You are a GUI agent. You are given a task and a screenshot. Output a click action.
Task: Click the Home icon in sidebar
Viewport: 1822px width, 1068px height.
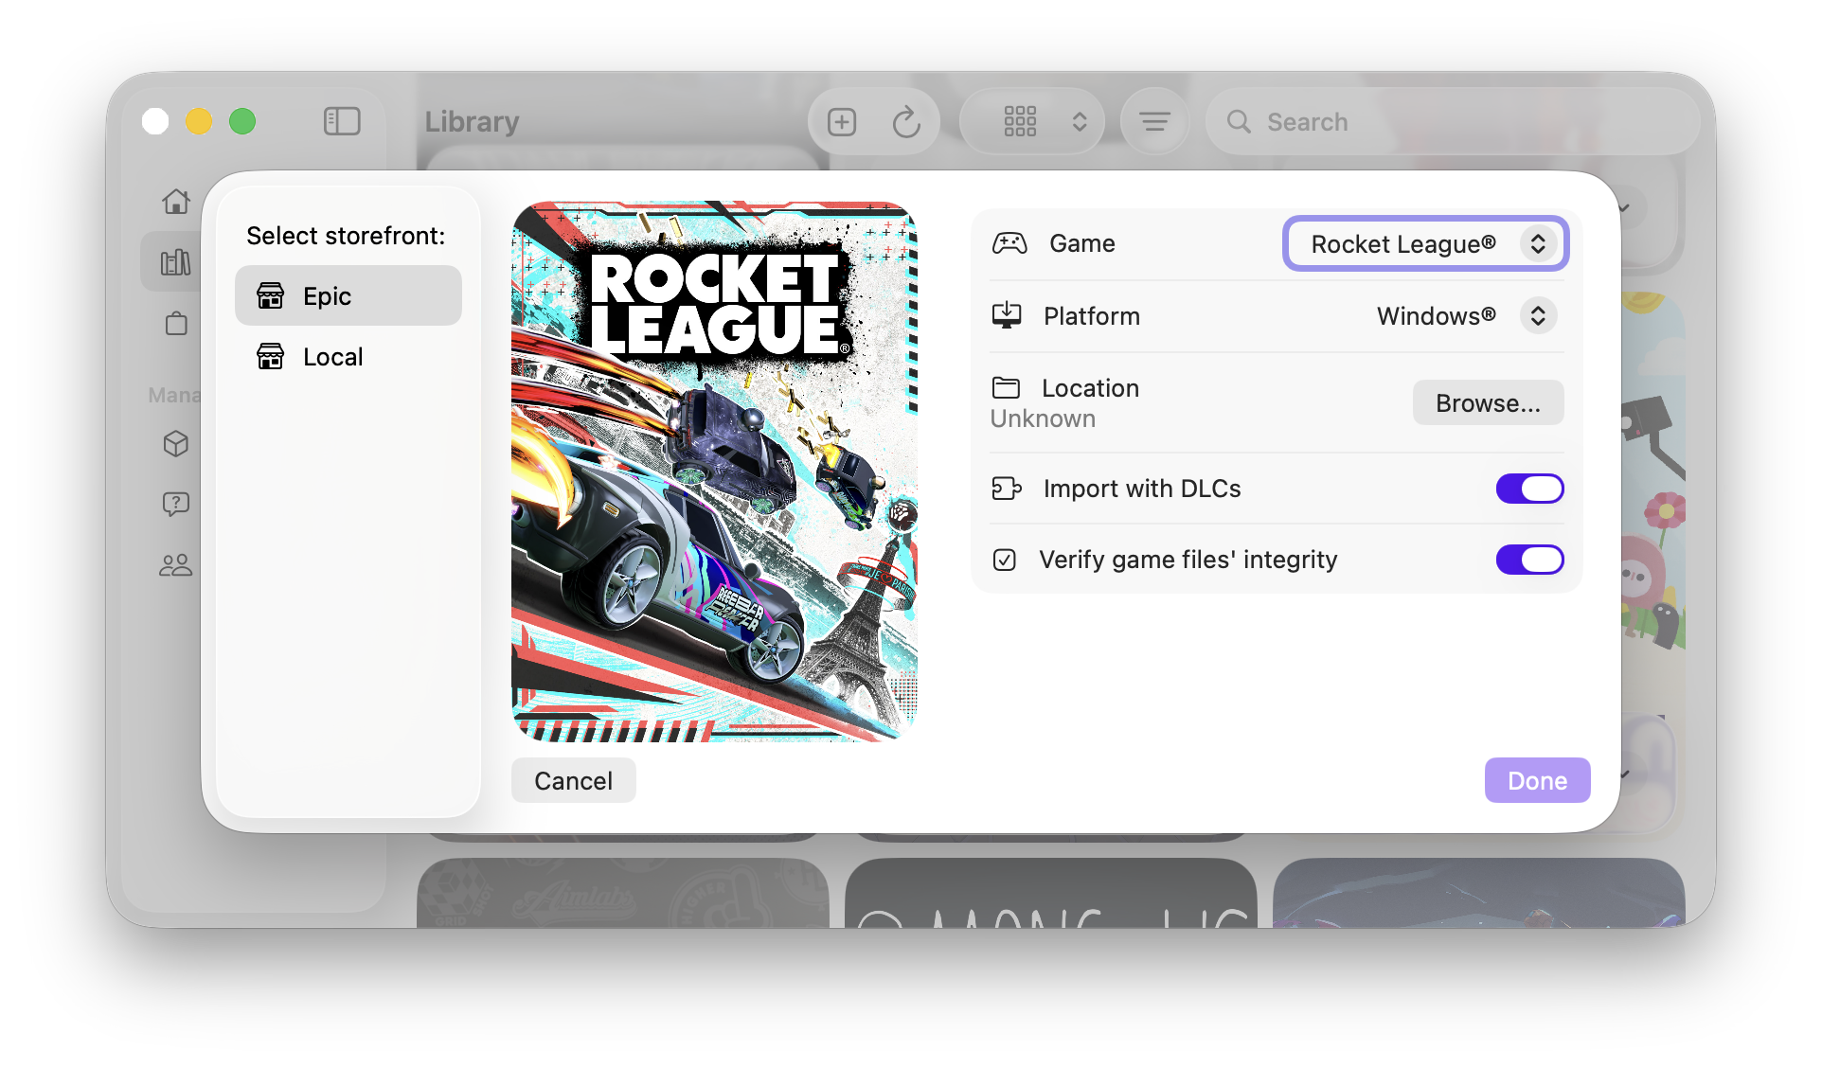[176, 202]
